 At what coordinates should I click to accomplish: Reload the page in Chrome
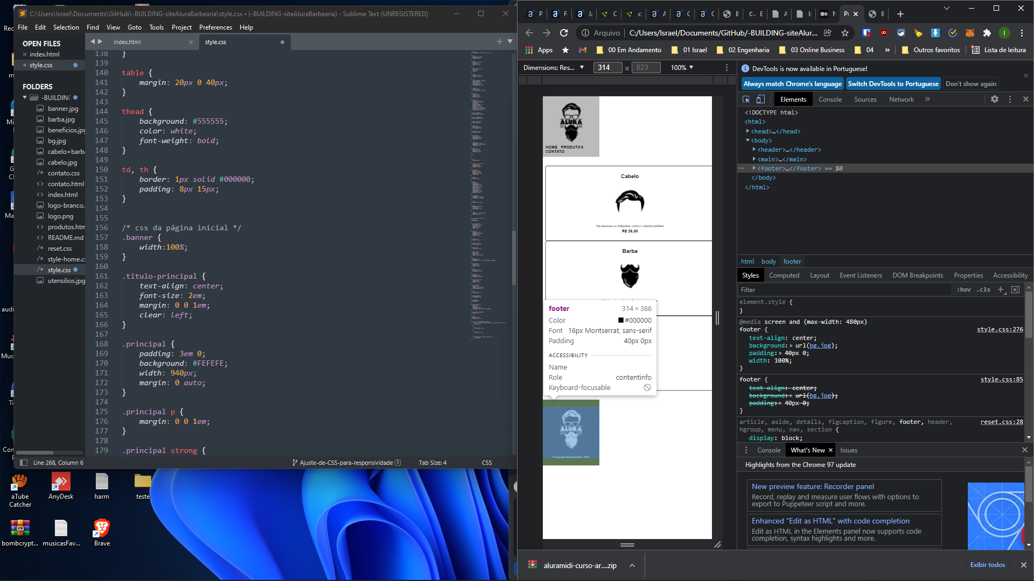coord(564,33)
